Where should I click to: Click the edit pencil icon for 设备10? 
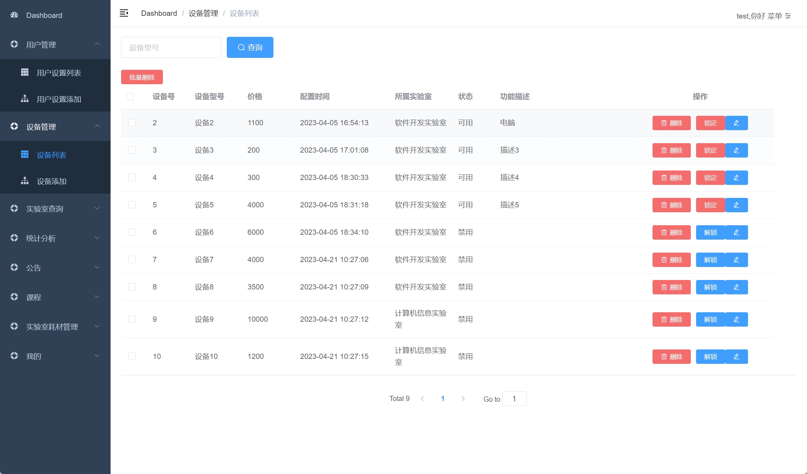[x=736, y=357]
